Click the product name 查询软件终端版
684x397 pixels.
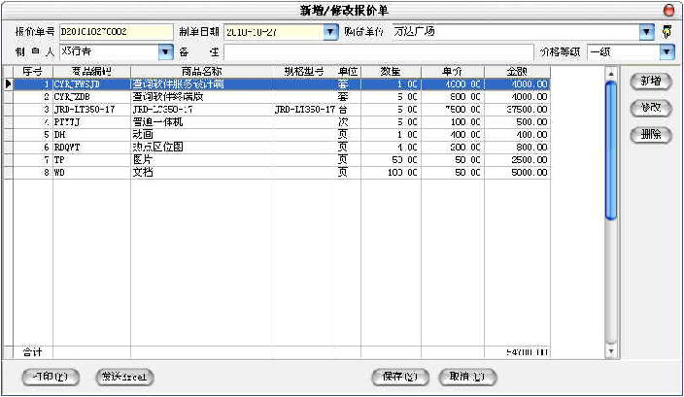(x=168, y=97)
